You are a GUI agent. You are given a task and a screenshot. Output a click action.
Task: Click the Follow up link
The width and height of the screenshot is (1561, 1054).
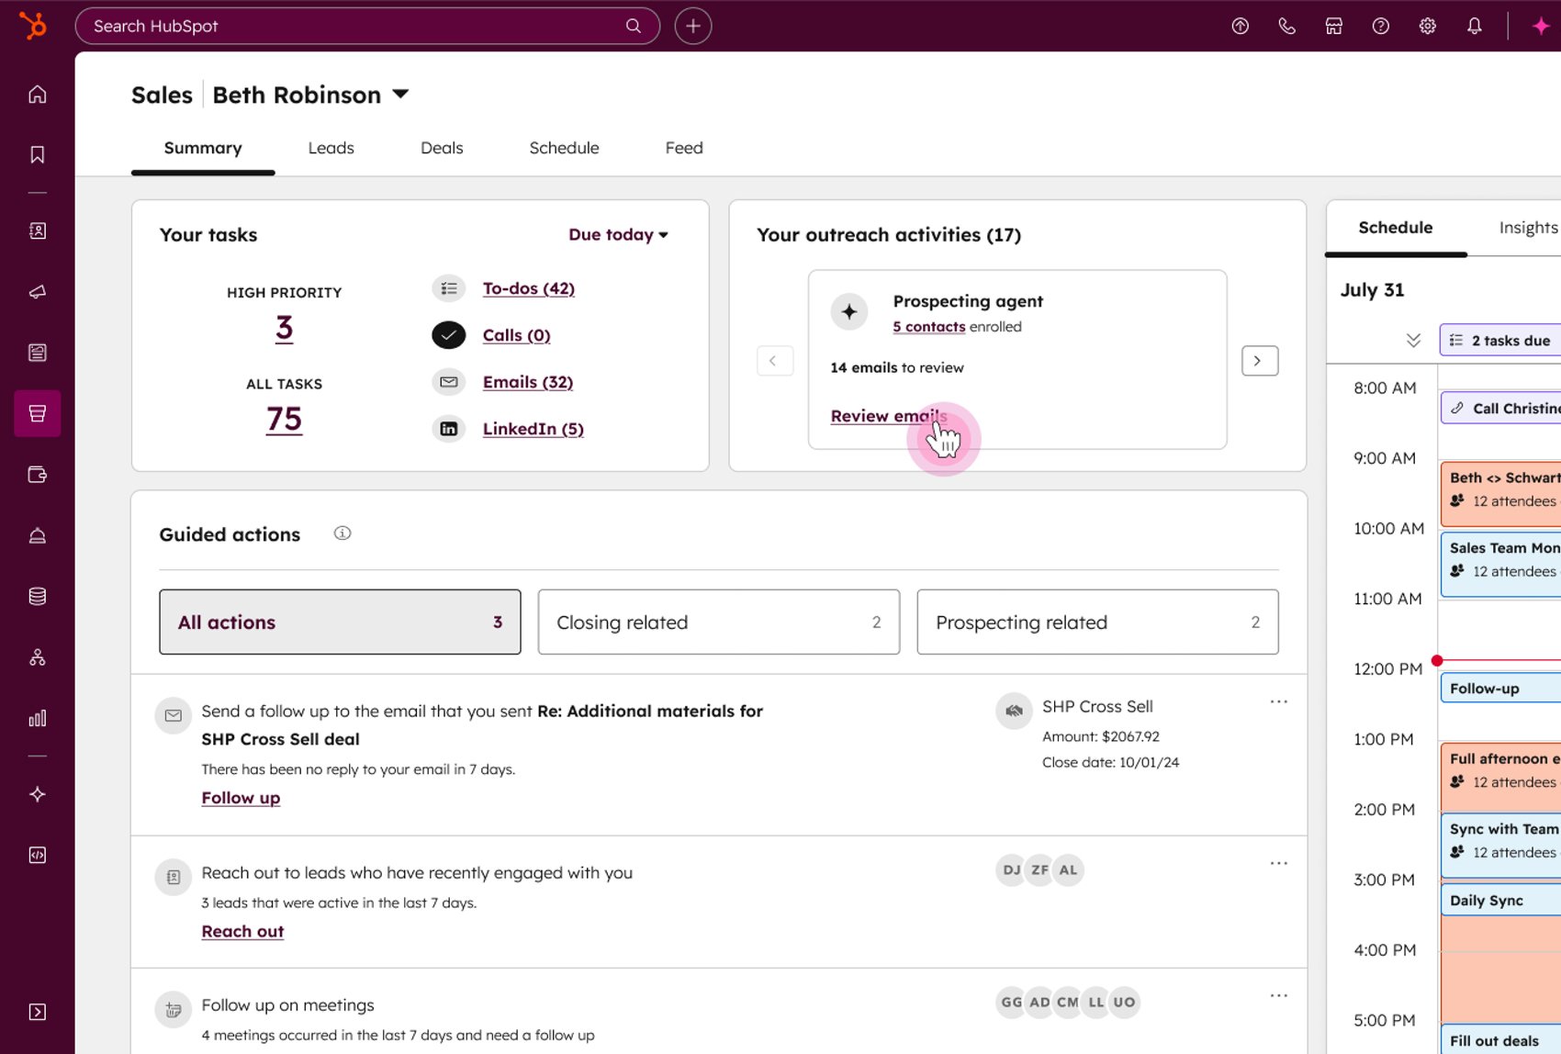tap(241, 798)
